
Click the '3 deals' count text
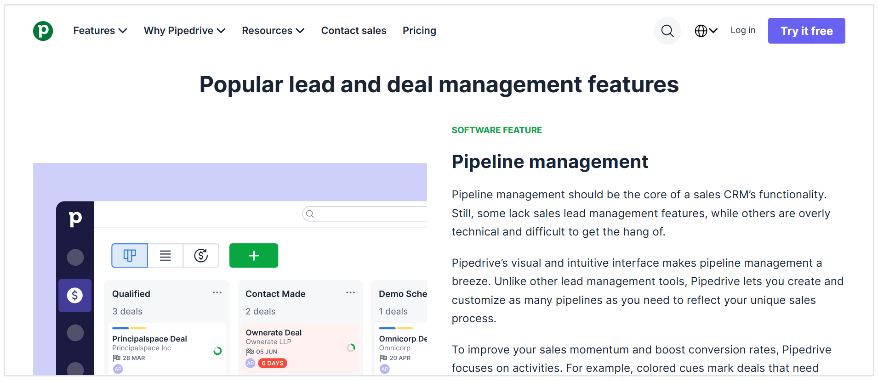coord(127,311)
